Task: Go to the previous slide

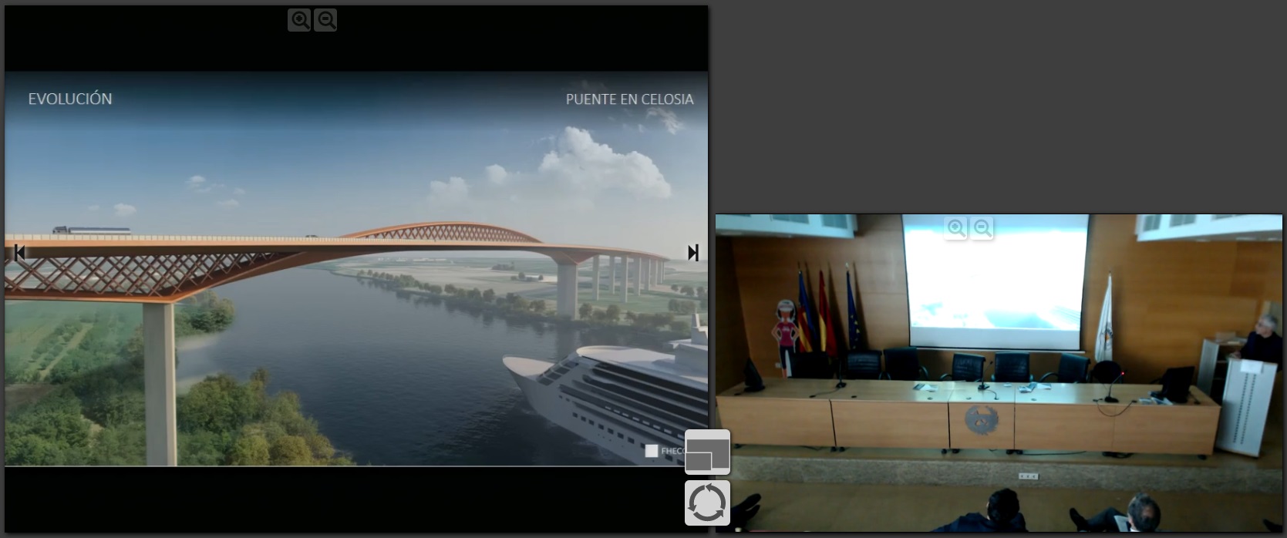Action: coord(19,252)
